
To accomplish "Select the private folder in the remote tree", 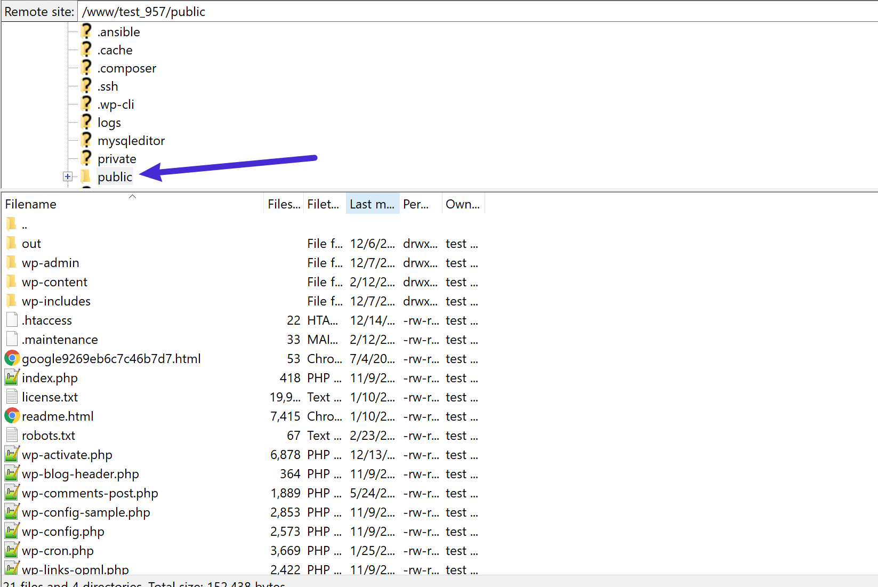I will (117, 158).
